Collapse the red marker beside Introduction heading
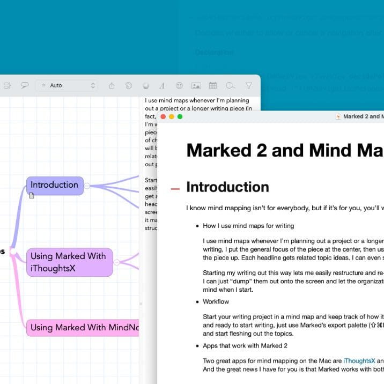The height and width of the screenshot is (384, 384). (175, 188)
